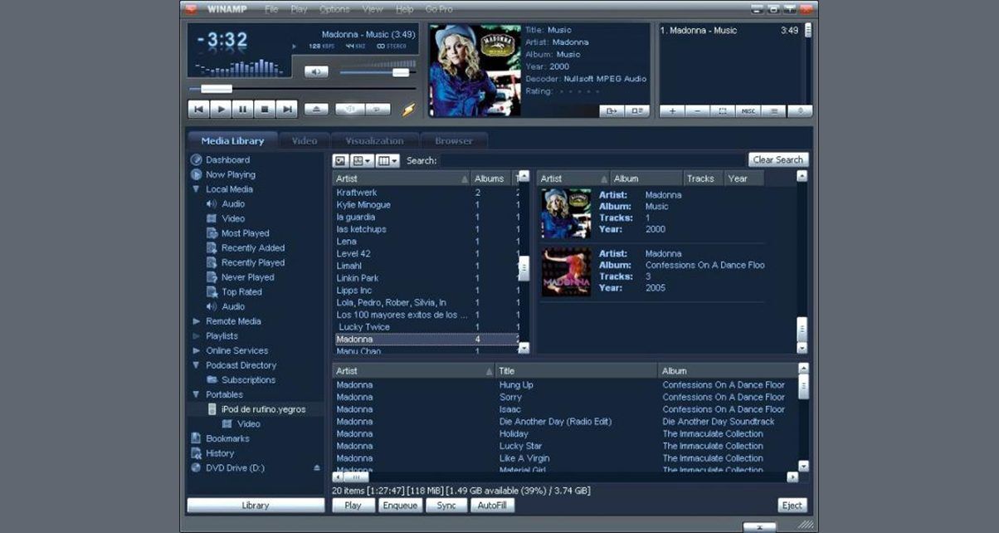Open the Help menu
This screenshot has height=533, width=999.
pyautogui.click(x=405, y=9)
